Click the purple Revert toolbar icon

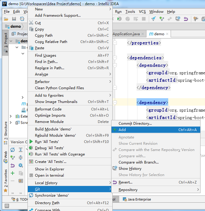(186, 19)
